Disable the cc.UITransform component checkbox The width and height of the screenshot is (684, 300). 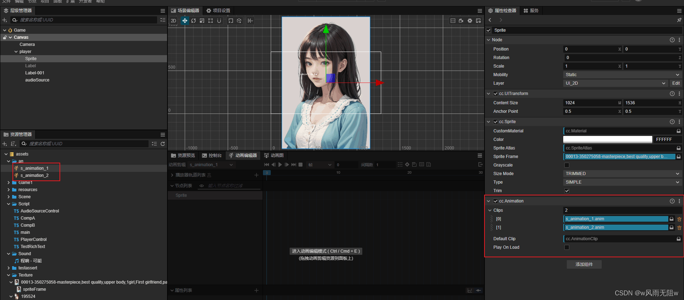pos(496,94)
